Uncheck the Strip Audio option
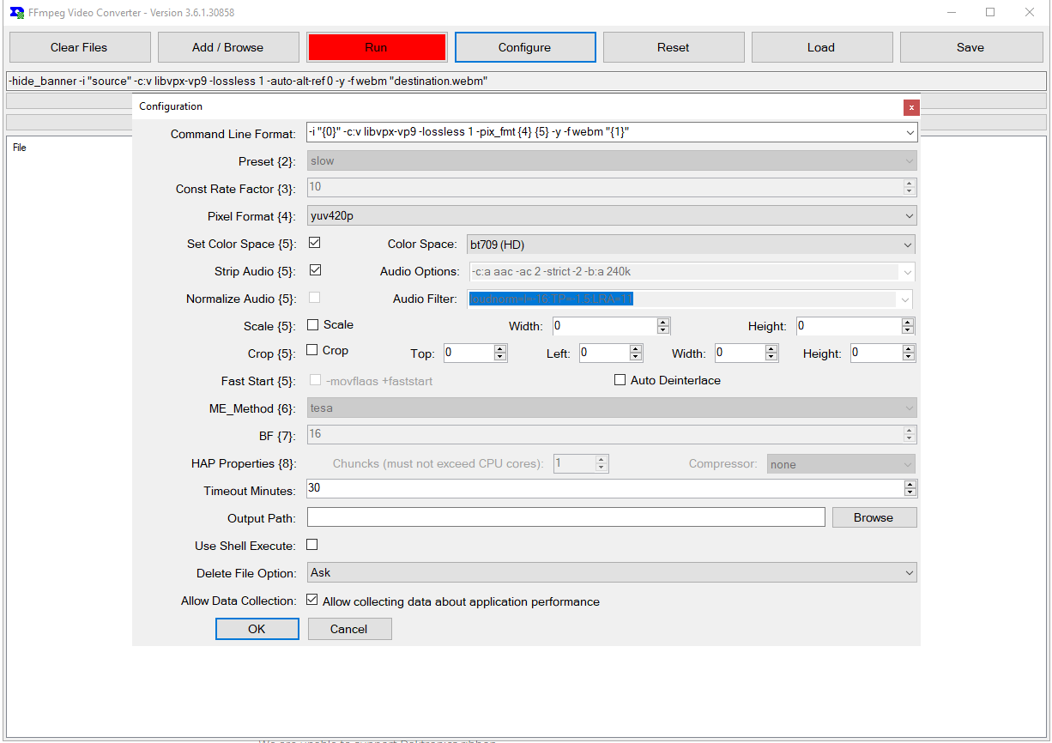 315,269
